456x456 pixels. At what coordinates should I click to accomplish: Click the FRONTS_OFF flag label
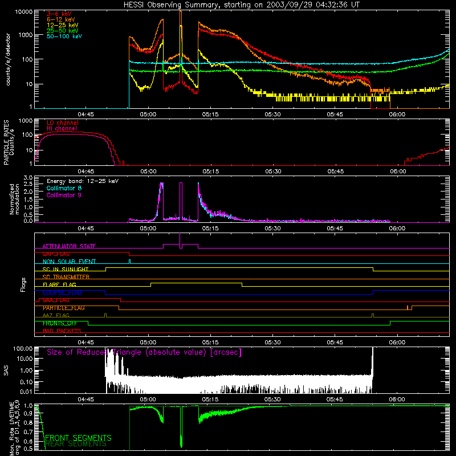(x=60, y=323)
